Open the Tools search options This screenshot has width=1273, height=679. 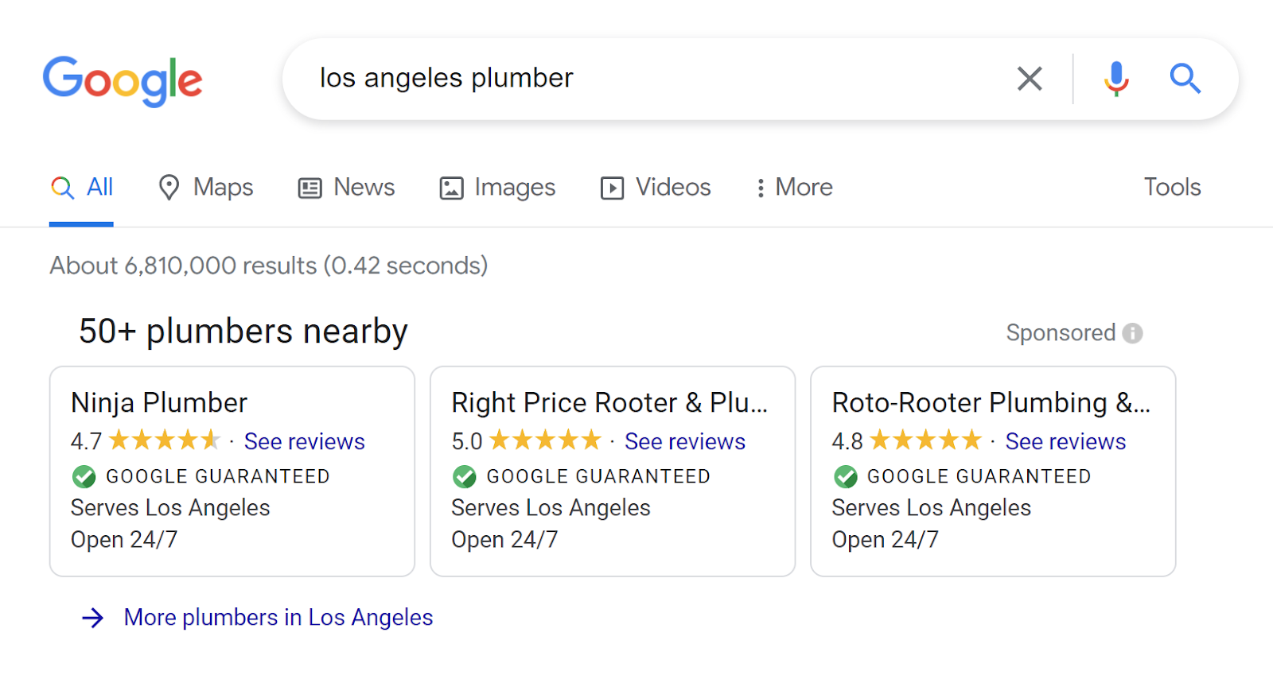tap(1172, 188)
